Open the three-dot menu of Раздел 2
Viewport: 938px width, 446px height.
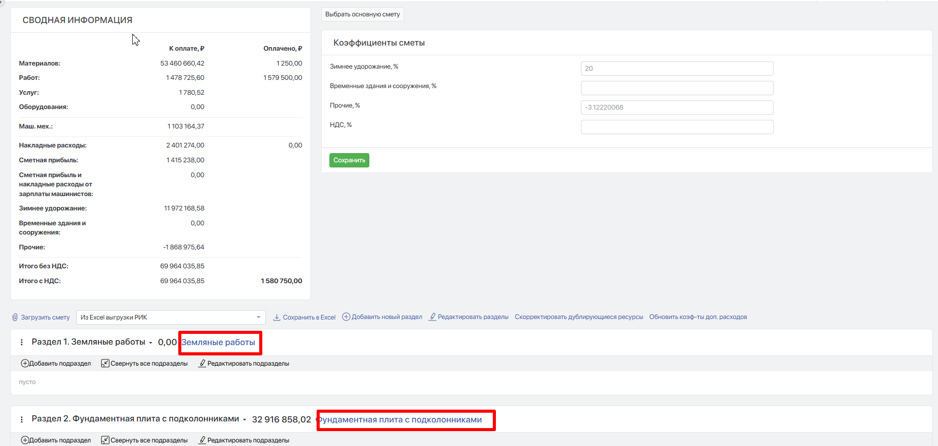pyautogui.click(x=22, y=419)
